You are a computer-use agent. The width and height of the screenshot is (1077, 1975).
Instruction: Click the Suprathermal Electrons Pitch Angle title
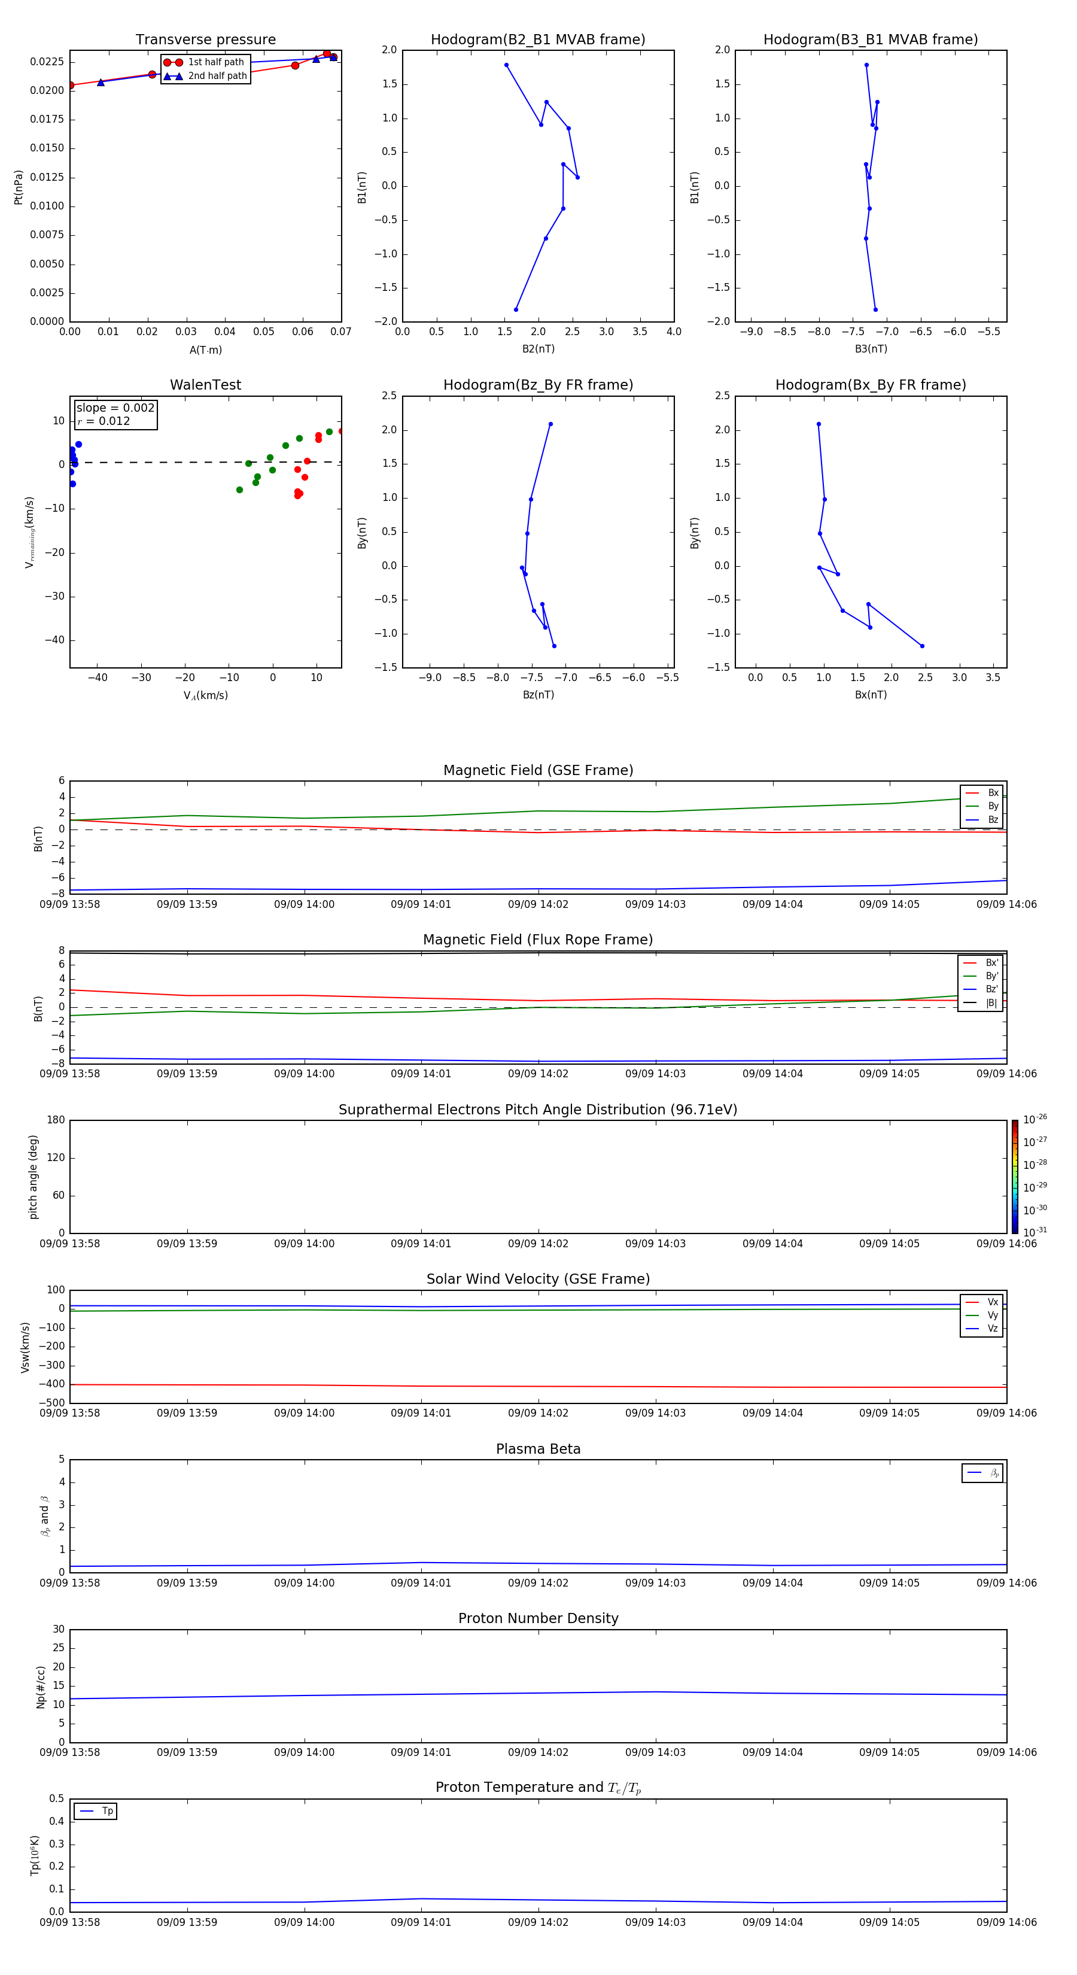[538, 1110]
